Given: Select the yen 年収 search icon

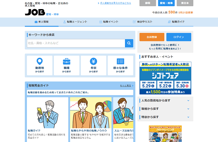Looking at the screenshot, I should point(93,61).
